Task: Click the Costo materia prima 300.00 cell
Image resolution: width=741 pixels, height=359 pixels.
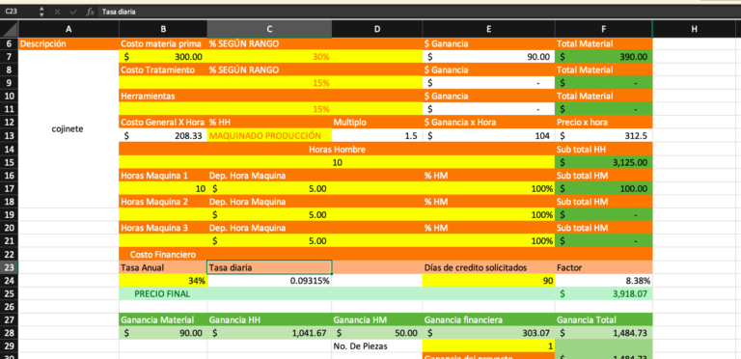Action: (163, 57)
